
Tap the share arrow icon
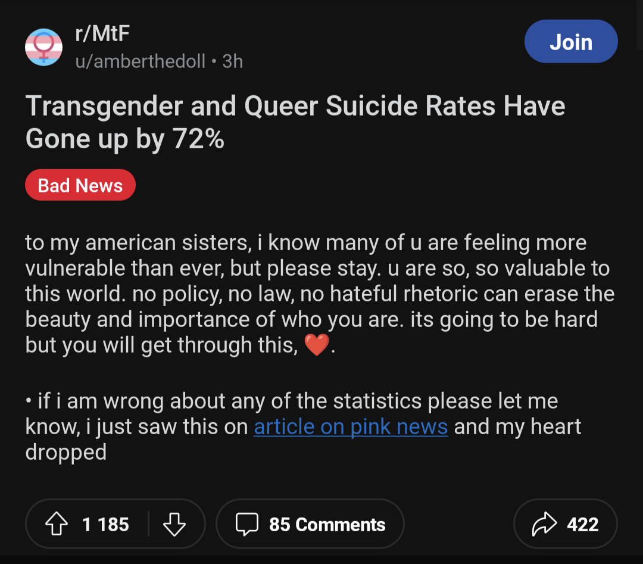pos(544,524)
